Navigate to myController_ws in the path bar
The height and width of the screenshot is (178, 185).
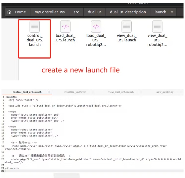point(50,12)
